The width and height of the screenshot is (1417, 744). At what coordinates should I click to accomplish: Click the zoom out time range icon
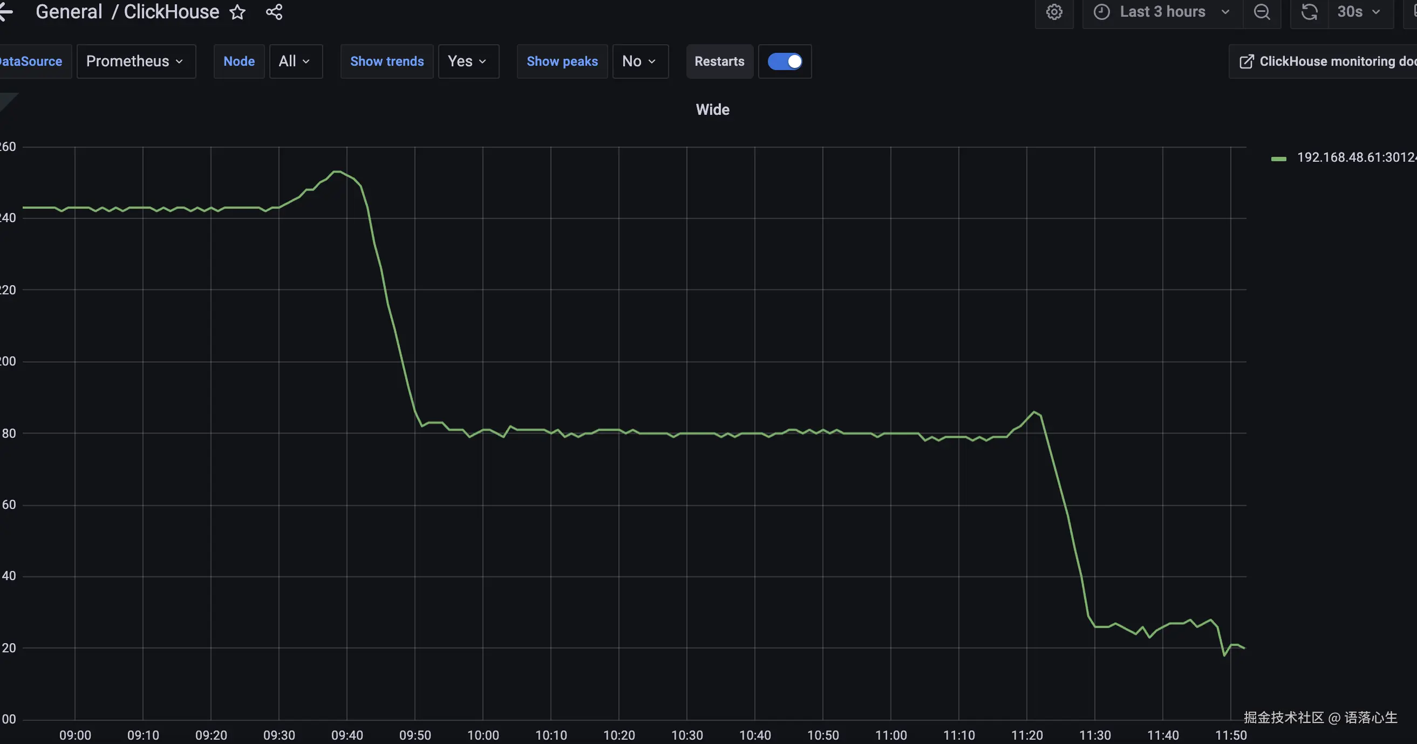coord(1262,12)
